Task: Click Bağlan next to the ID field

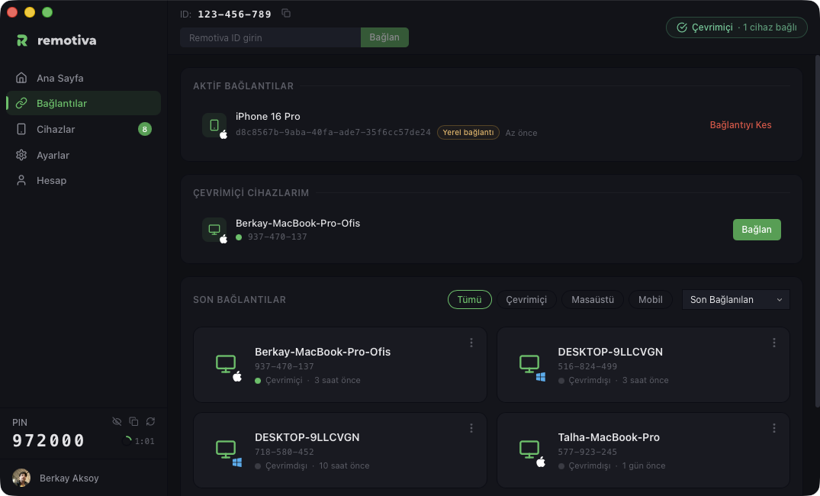Action: pyautogui.click(x=384, y=37)
